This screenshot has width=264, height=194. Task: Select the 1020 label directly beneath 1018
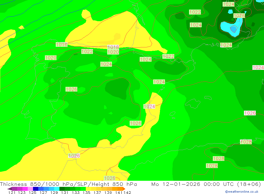[113, 52]
